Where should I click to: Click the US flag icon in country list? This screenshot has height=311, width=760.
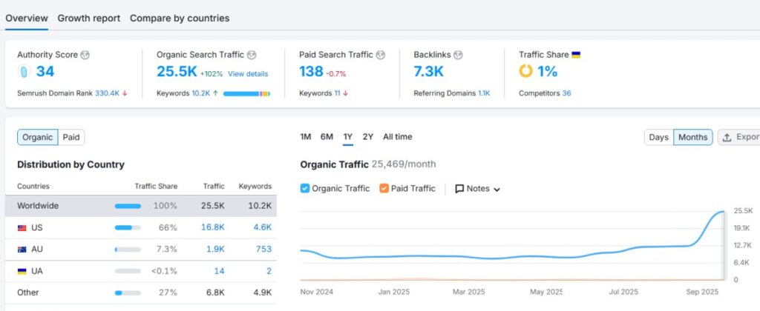tap(22, 228)
